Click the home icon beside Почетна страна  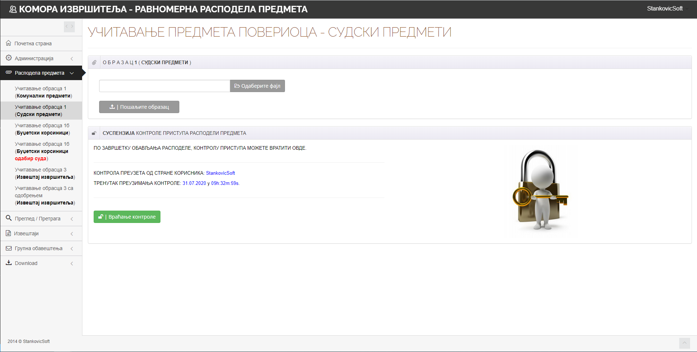pyautogui.click(x=8, y=43)
